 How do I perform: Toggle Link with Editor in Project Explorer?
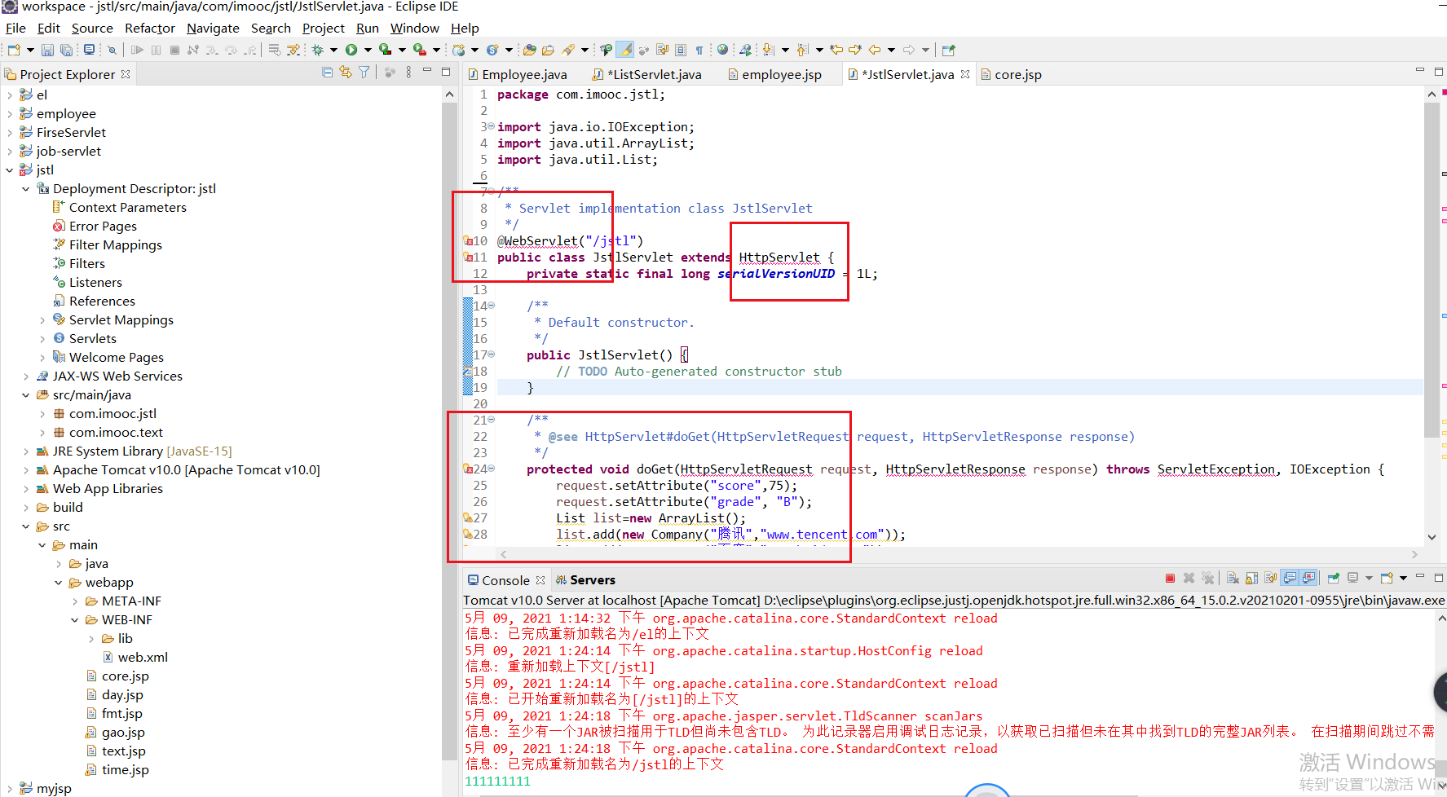pyautogui.click(x=346, y=73)
